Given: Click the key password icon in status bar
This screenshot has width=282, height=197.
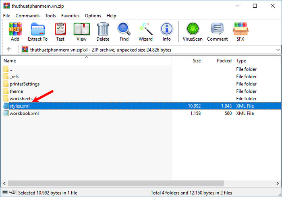Looking at the screenshot, I should coord(12,192).
